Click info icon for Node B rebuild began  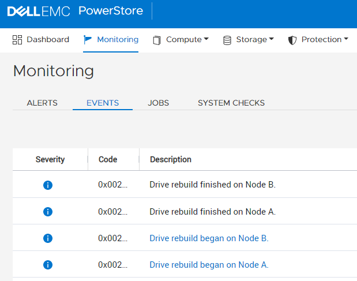click(x=48, y=238)
